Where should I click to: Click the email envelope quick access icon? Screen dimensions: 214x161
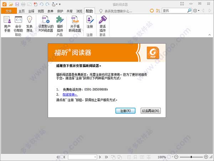29,4
